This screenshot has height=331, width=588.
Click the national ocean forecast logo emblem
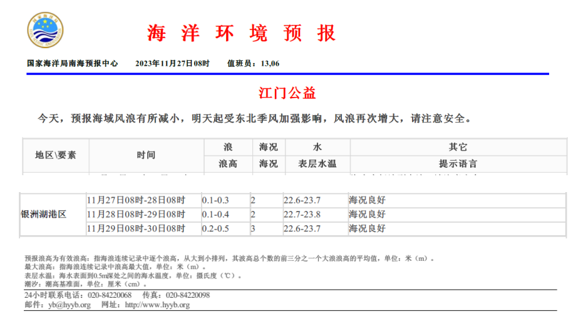45,30
